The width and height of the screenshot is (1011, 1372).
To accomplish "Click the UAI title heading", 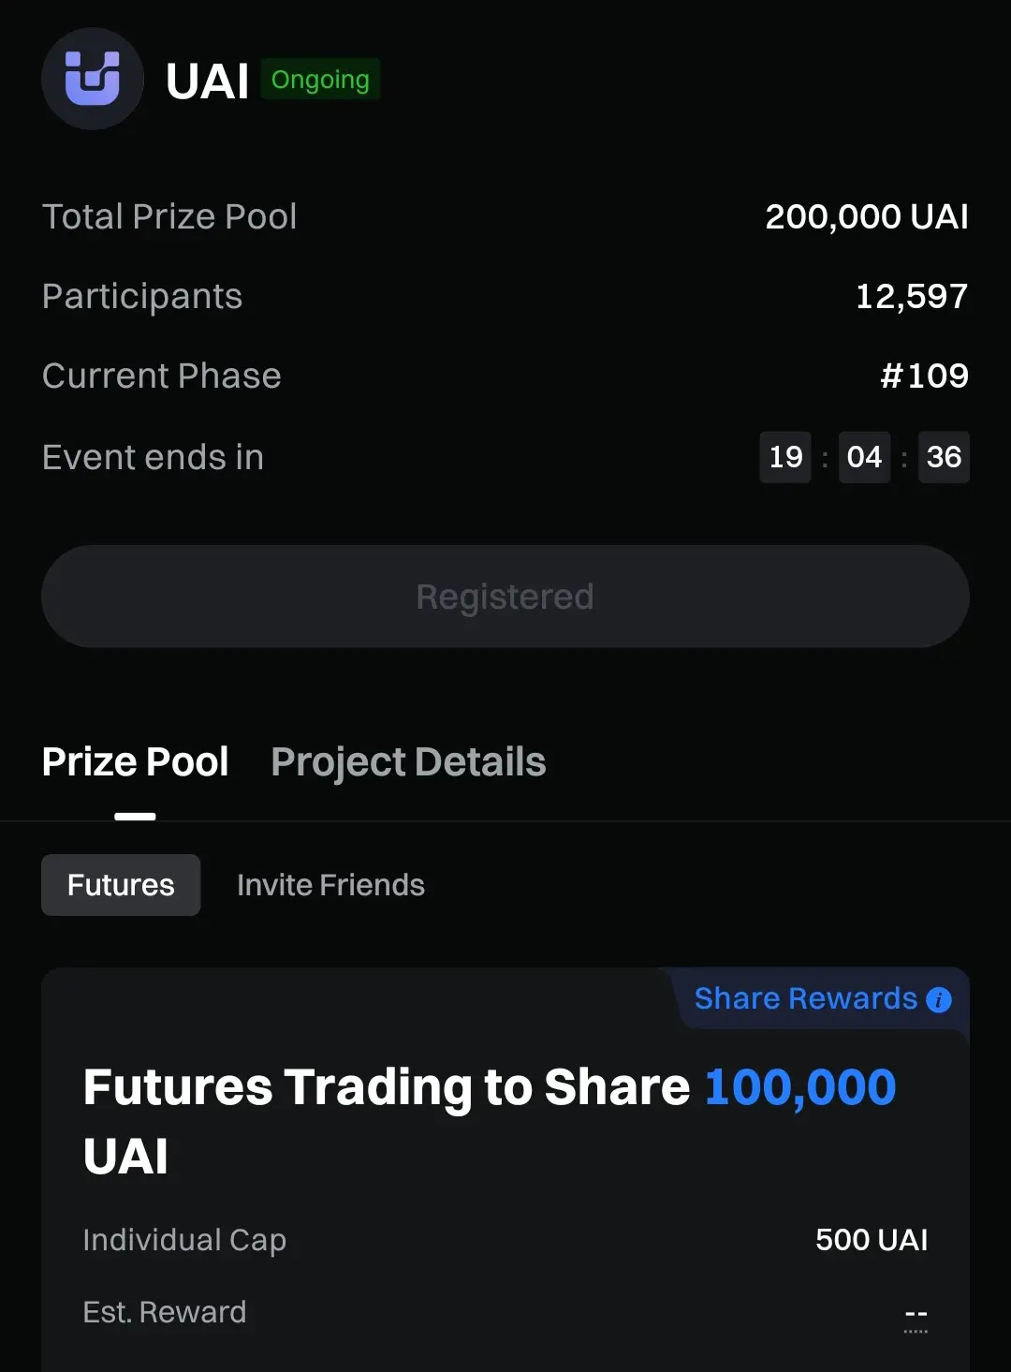I will coord(207,81).
